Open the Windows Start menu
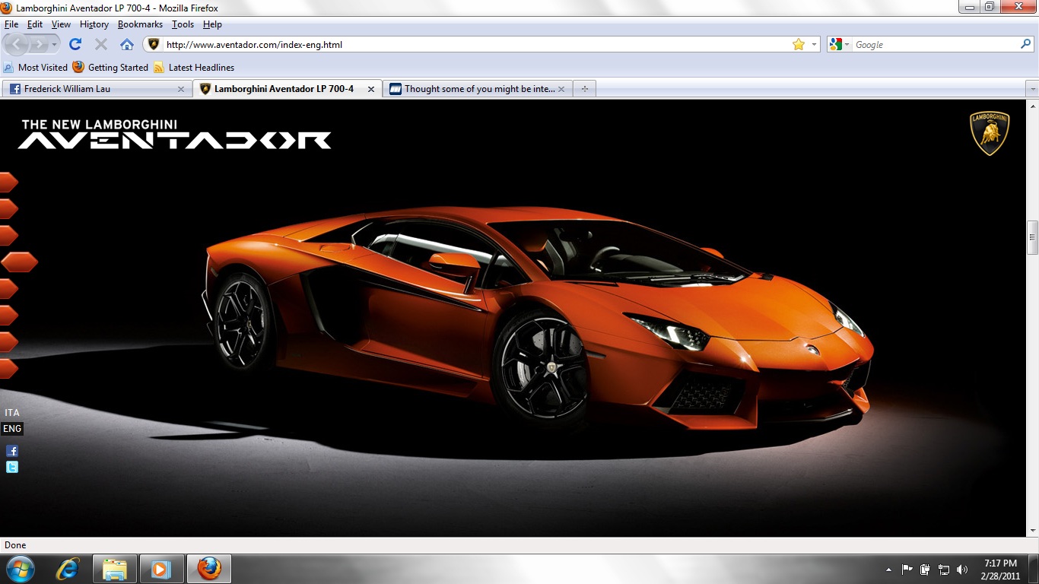This screenshot has height=584, width=1039. point(21,568)
